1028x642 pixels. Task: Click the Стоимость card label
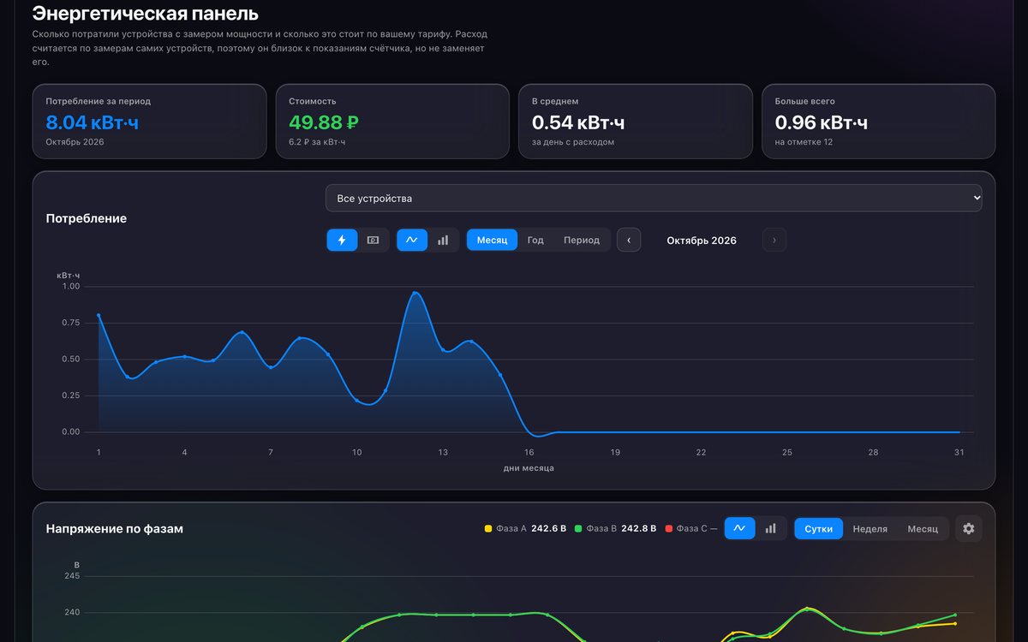tap(313, 101)
